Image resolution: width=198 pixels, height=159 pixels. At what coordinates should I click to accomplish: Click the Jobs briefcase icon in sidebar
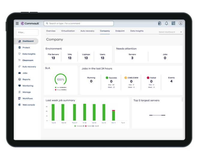point(19,73)
